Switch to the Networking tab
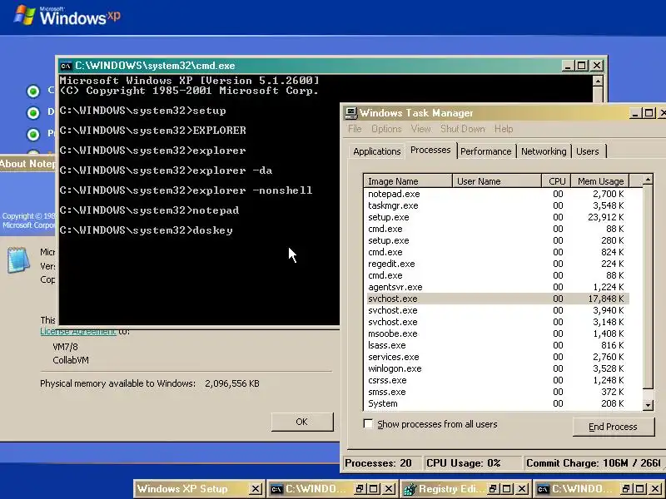The height and width of the screenshot is (499, 666). (544, 151)
